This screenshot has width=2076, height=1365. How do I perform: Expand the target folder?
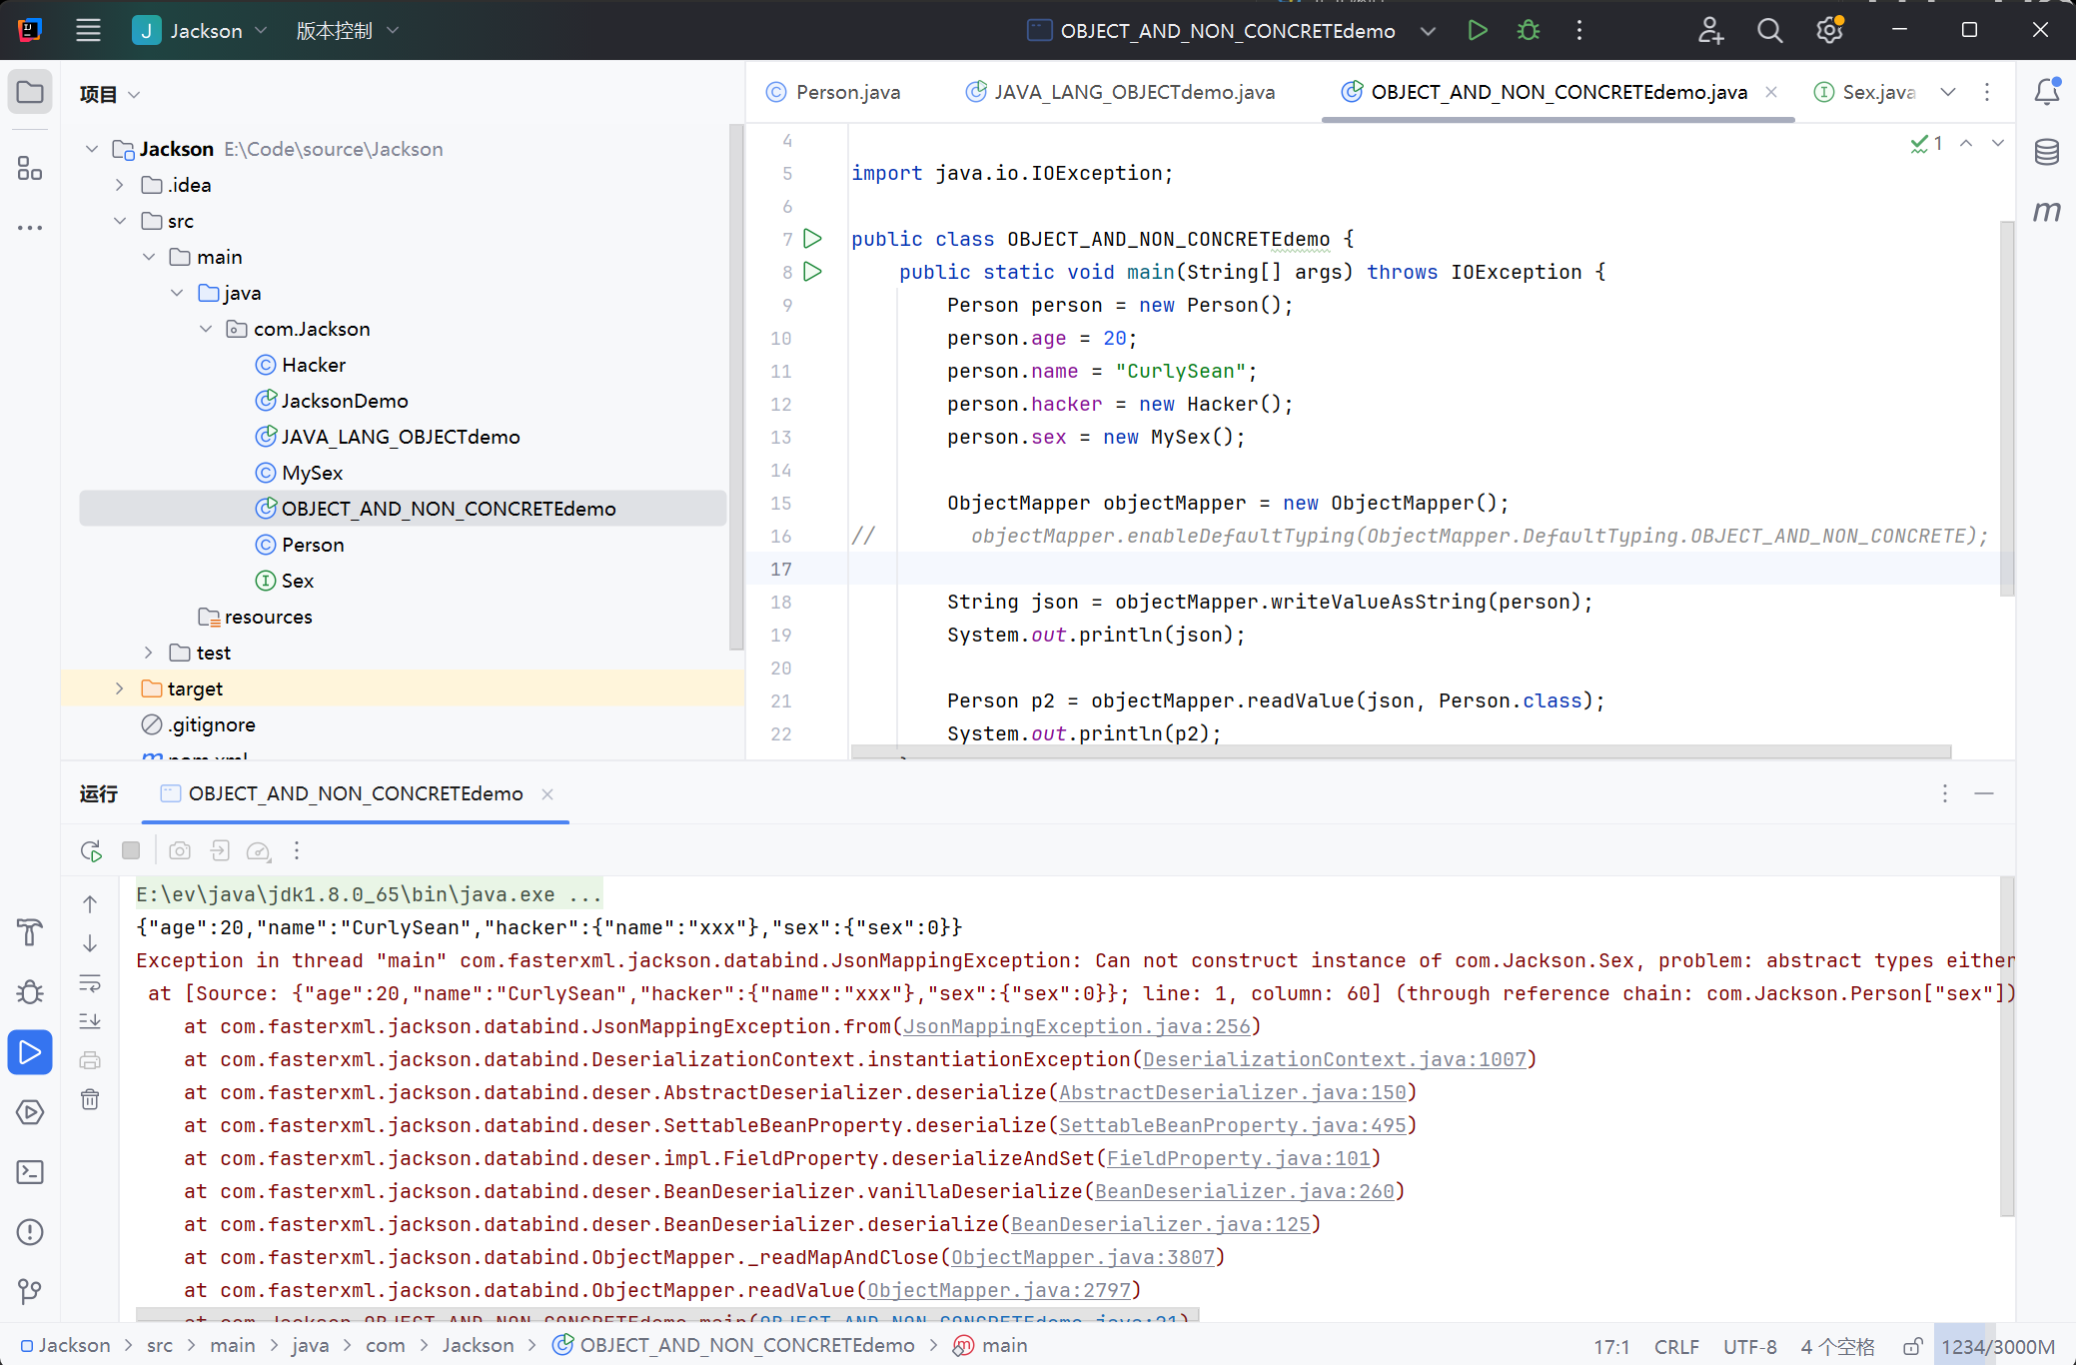pos(120,688)
